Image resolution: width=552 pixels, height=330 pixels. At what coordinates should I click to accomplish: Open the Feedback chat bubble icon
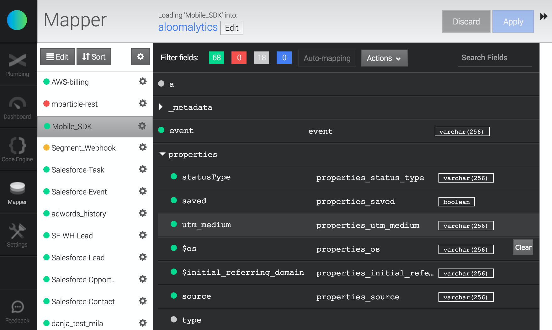[17, 307]
